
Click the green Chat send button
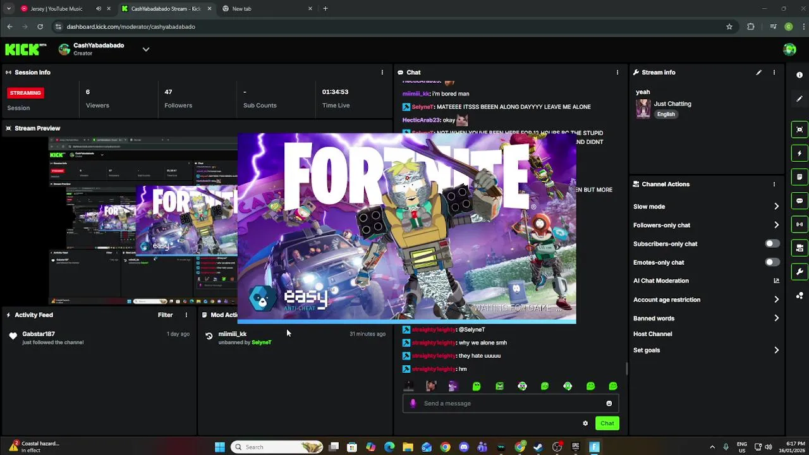(x=607, y=423)
